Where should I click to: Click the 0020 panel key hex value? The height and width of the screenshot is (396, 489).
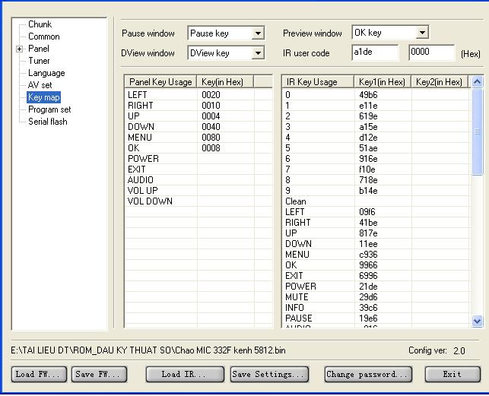211,95
